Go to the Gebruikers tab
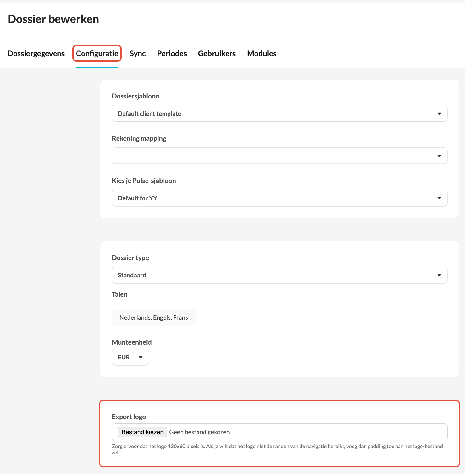 217,54
